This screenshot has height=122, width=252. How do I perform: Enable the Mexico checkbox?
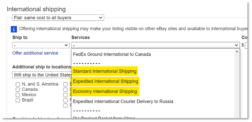point(18,95)
